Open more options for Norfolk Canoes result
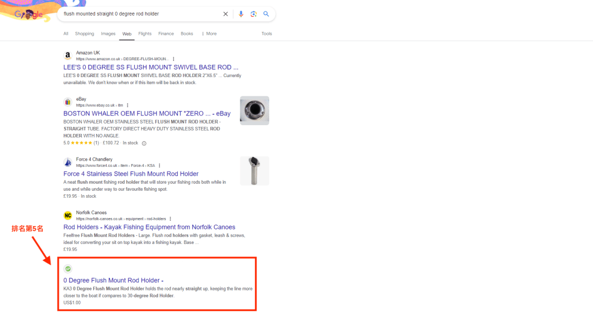 point(170,219)
